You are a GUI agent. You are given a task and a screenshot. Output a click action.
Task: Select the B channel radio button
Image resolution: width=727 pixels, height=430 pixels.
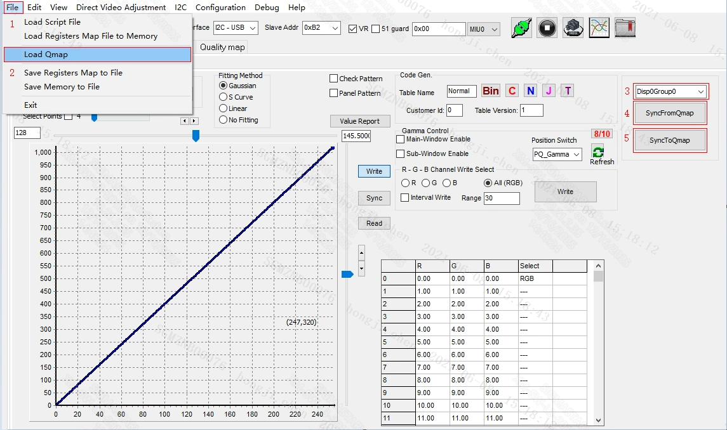click(446, 183)
